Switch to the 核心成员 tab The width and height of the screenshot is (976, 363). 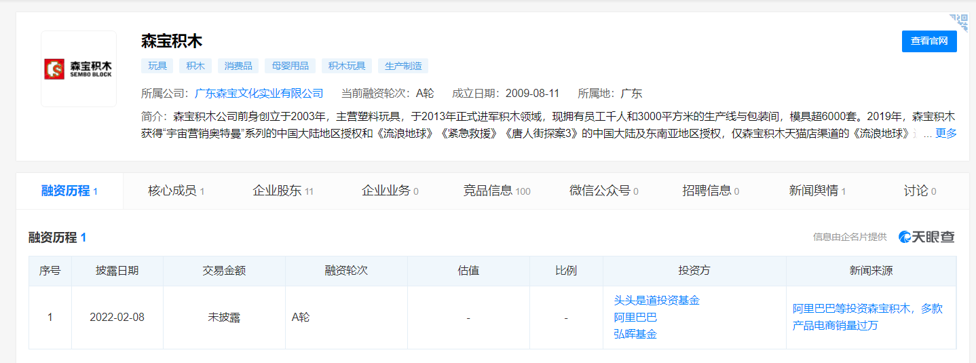click(x=176, y=191)
